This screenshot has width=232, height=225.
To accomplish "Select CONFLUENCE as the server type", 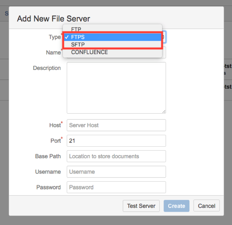I will [89, 52].
